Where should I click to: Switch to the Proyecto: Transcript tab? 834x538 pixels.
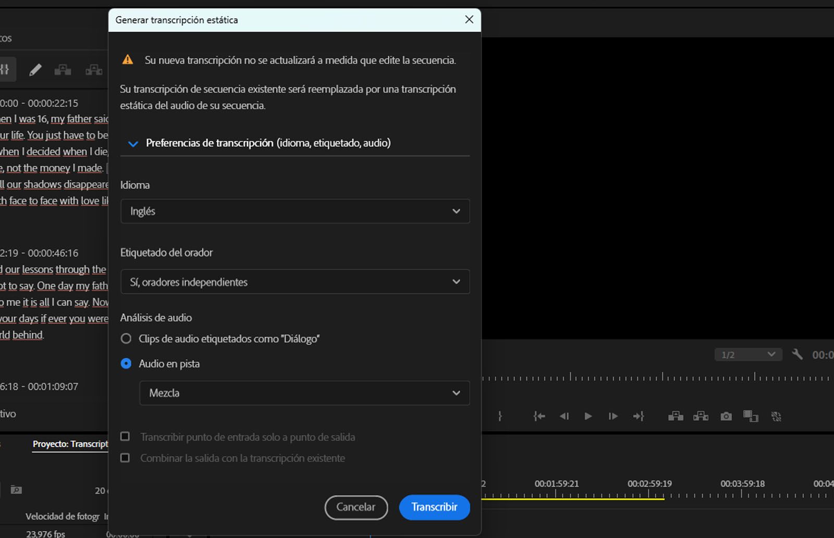[x=69, y=444]
